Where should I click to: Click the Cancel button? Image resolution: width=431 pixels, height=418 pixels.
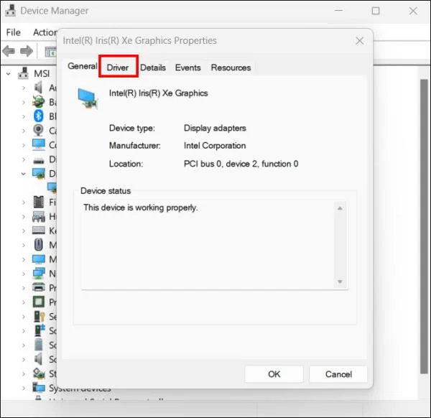[x=338, y=374]
